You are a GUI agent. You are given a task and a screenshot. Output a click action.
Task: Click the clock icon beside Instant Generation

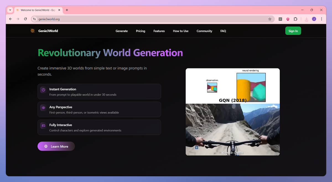pos(43,90)
